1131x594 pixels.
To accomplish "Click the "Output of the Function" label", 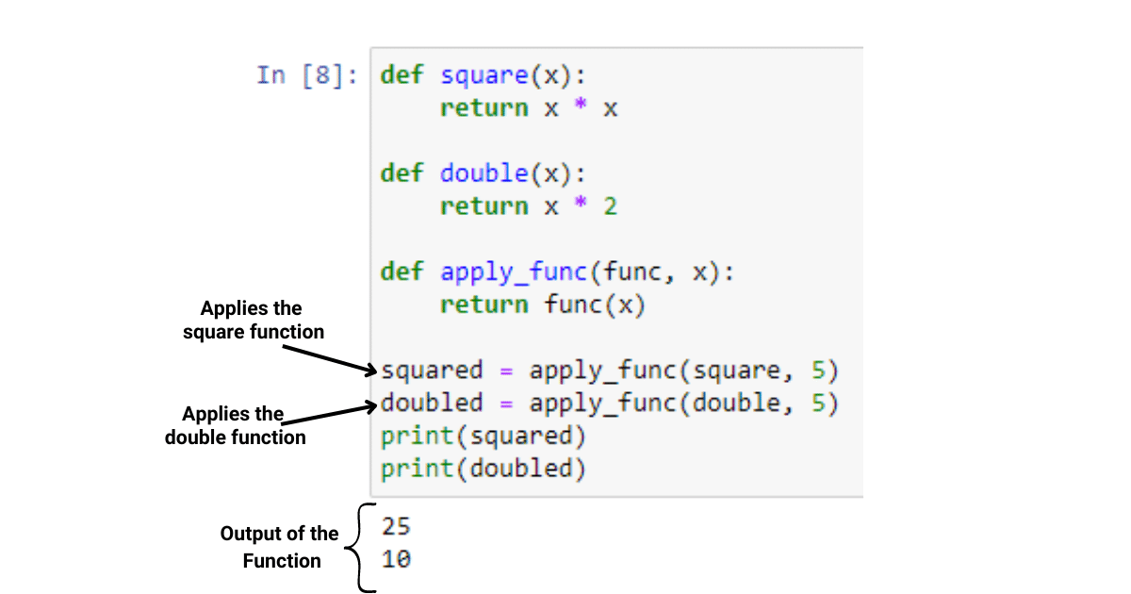I will point(280,547).
